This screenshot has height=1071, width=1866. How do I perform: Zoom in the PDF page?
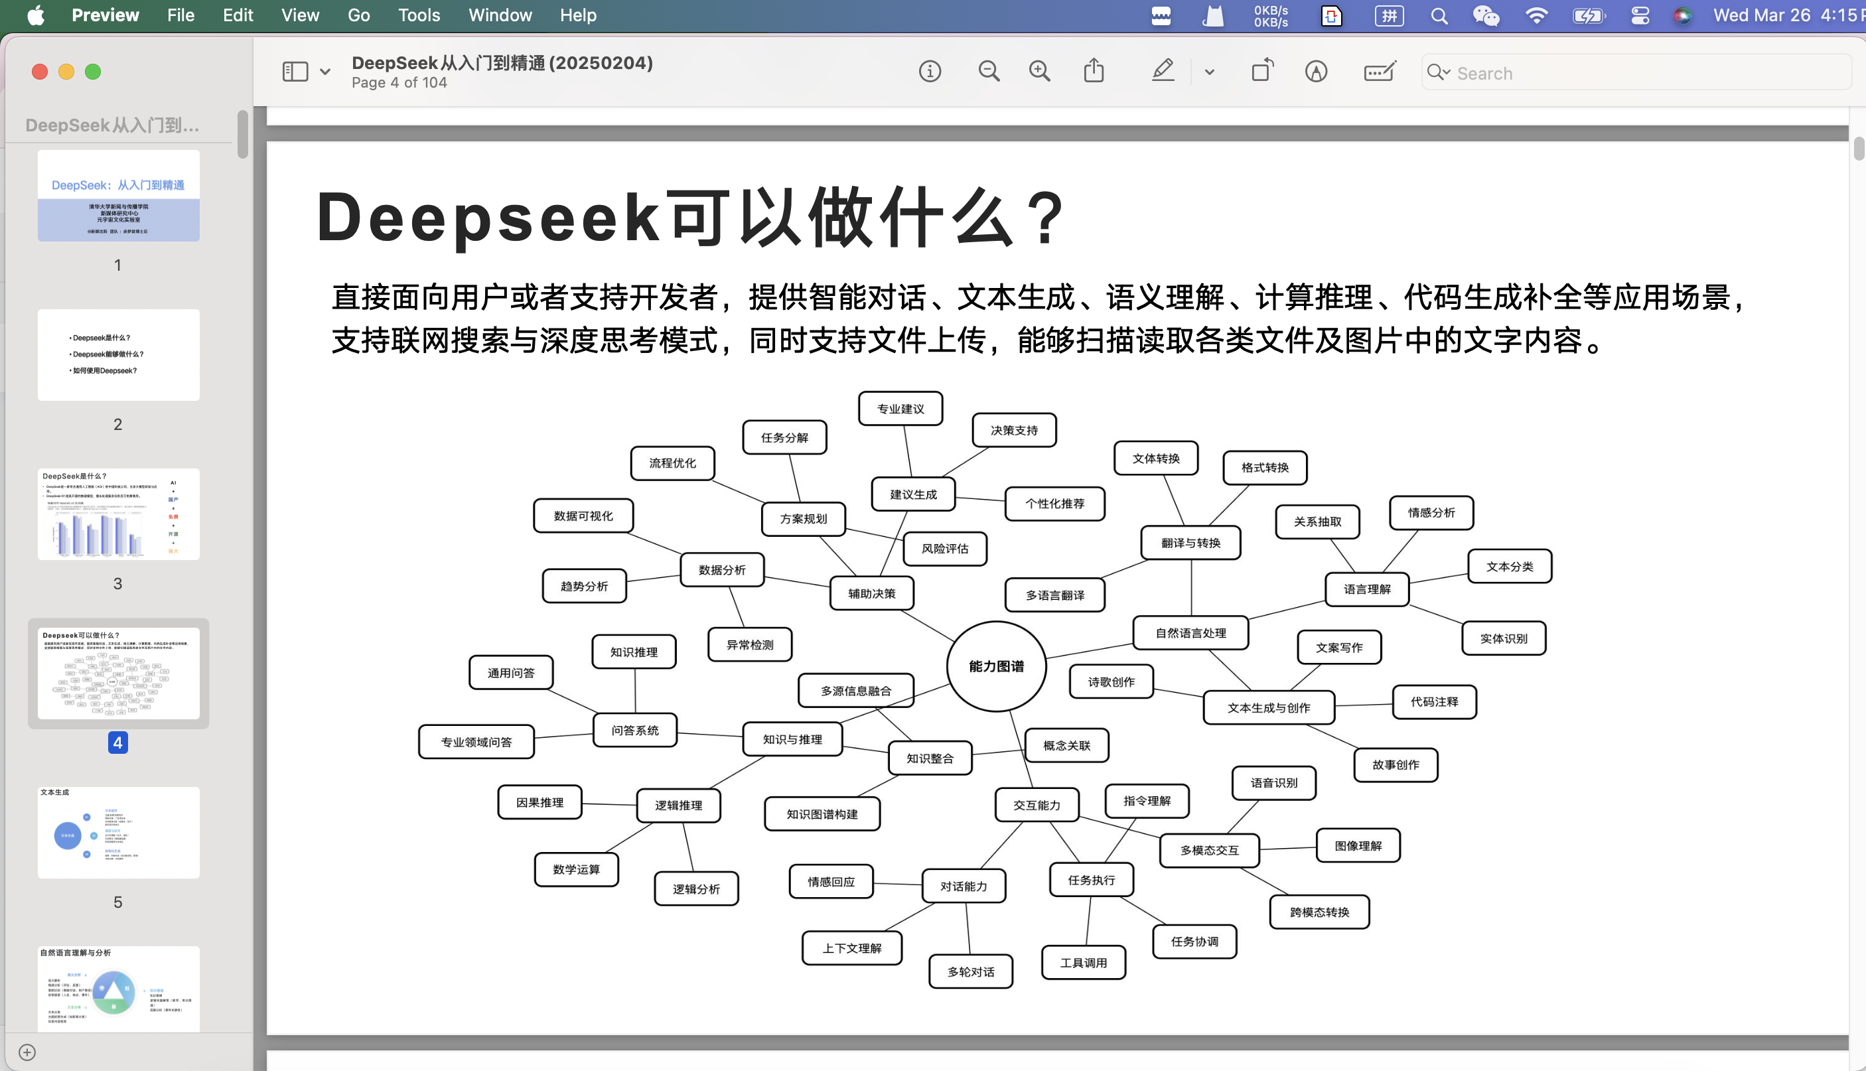pos(1039,72)
